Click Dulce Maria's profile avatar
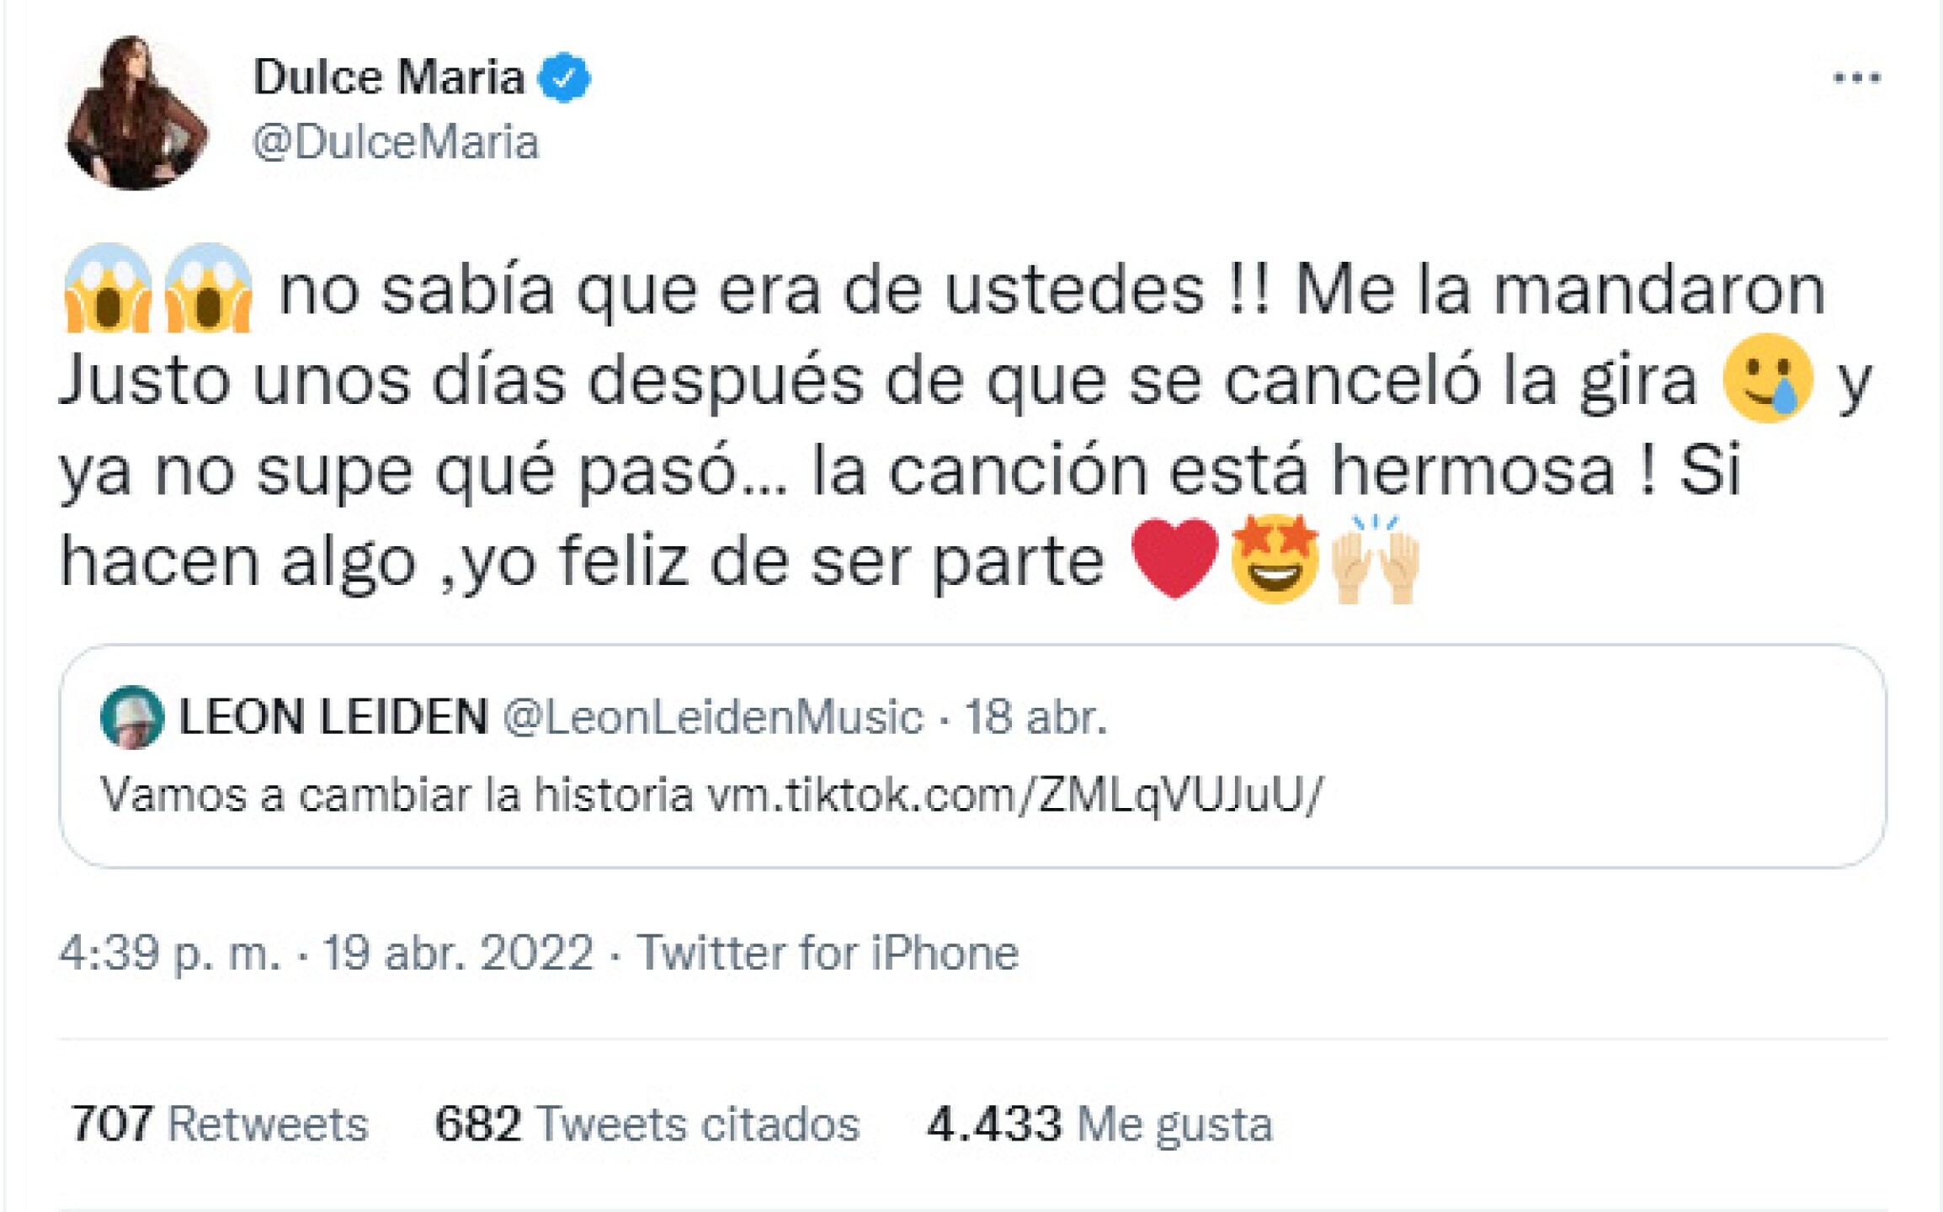1943x1212 pixels. [x=137, y=113]
